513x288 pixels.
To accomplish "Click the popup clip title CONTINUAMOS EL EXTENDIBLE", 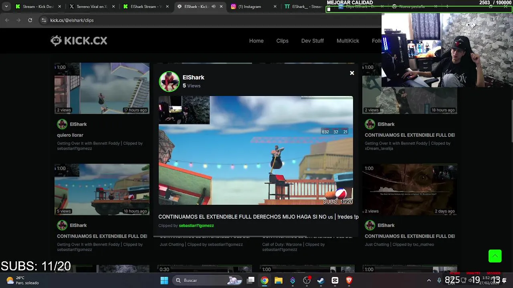I will pyautogui.click(x=258, y=217).
